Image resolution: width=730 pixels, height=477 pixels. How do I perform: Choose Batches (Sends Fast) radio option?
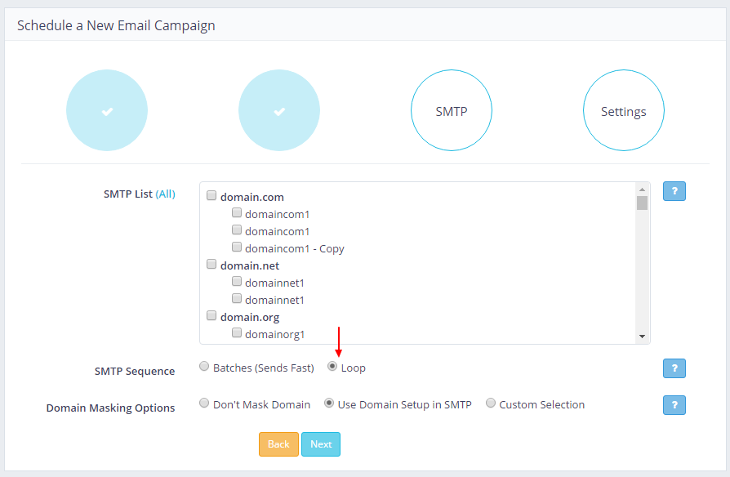[x=204, y=367]
